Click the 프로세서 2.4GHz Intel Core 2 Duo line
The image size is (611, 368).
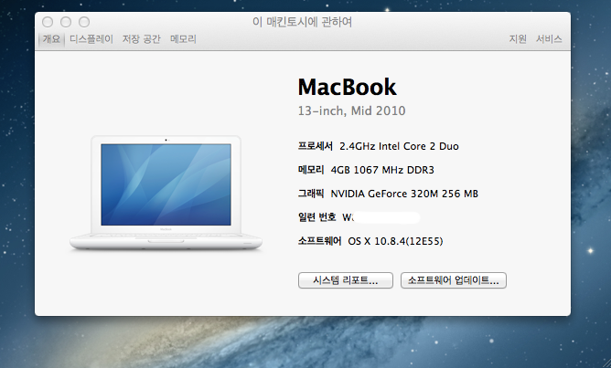point(378,146)
